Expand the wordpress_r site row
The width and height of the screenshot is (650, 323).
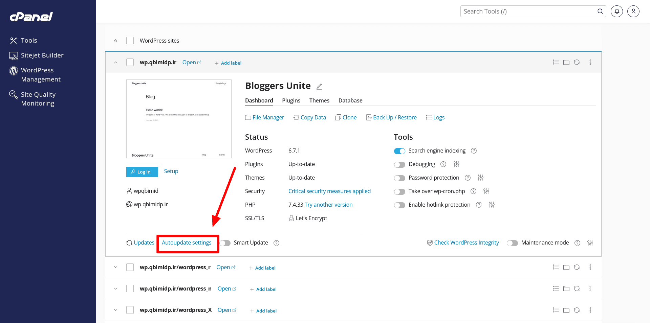(115, 267)
